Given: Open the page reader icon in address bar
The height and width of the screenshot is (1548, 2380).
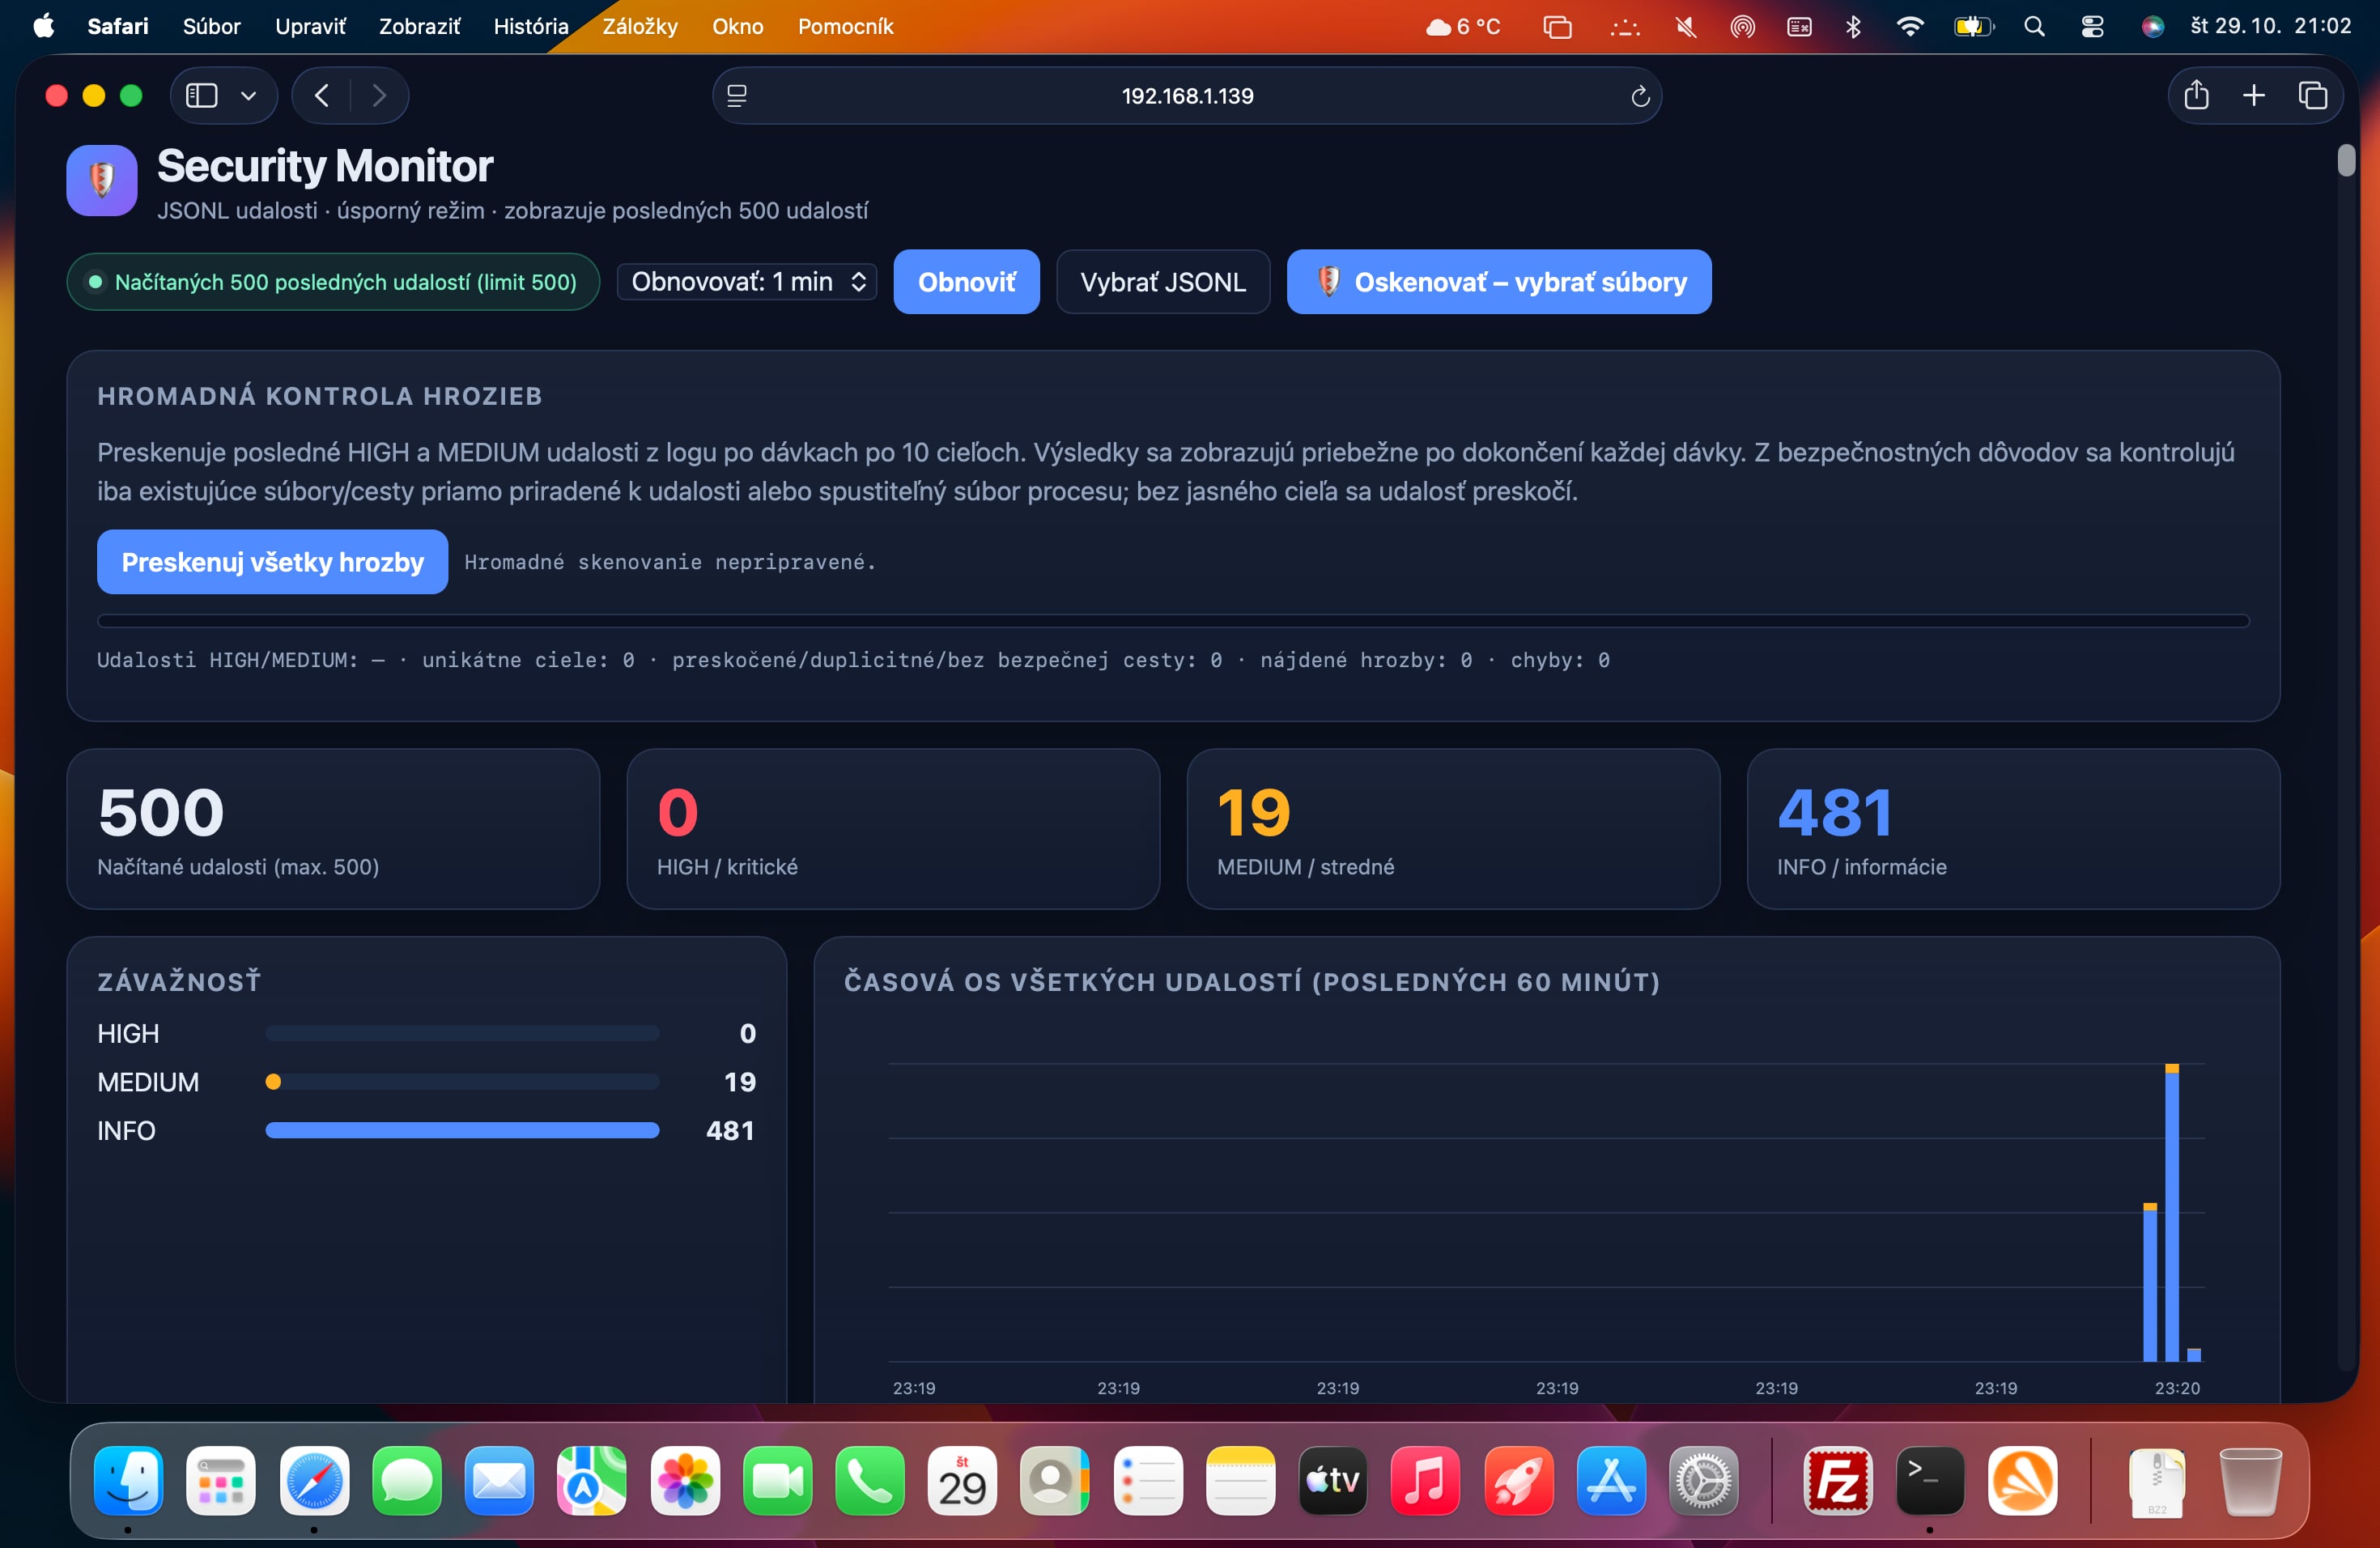Looking at the screenshot, I should tap(737, 96).
